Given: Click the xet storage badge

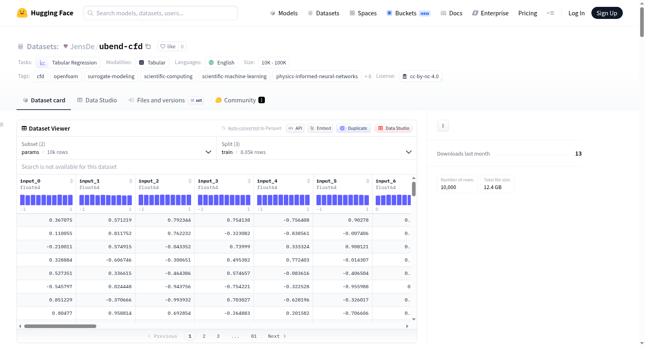Looking at the screenshot, I should coord(196,100).
